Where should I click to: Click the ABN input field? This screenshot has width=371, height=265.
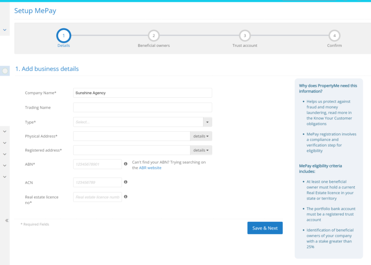tap(97, 164)
